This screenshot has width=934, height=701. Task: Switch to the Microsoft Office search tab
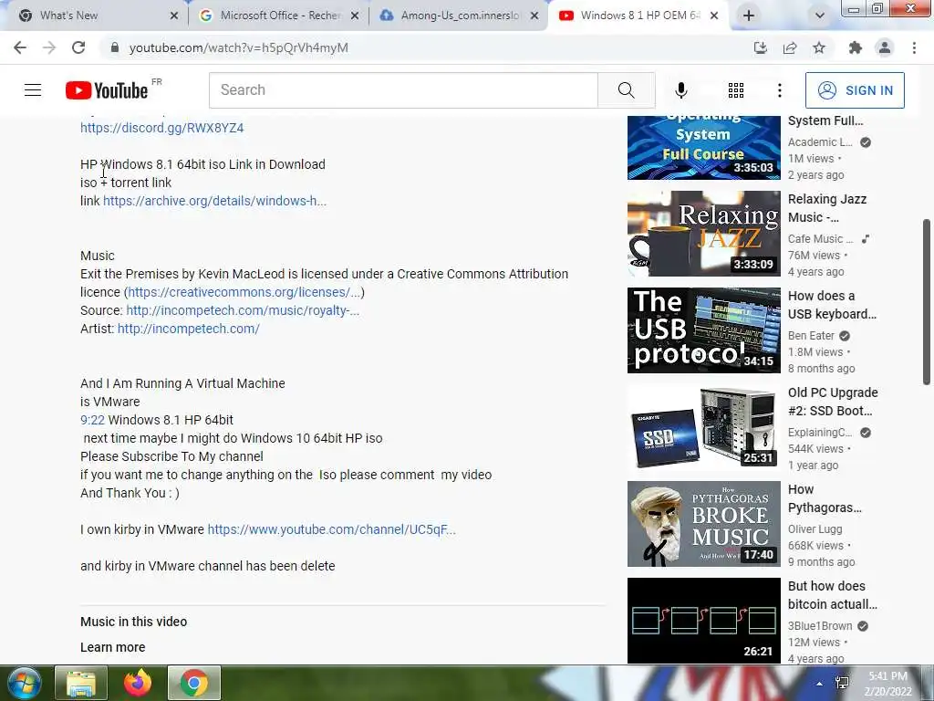click(x=280, y=16)
